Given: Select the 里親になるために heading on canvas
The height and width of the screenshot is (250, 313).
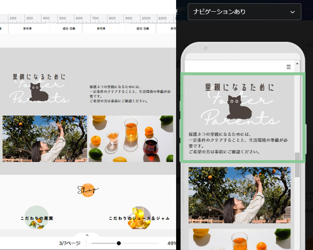Looking at the screenshot, I should pyautogui.click(x=39, y=77).
